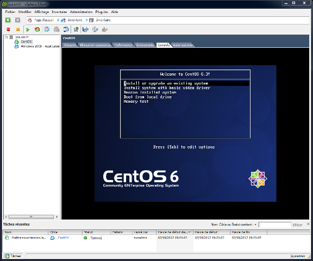
Task: Click the task filter text field
Action: click(274, 225)
